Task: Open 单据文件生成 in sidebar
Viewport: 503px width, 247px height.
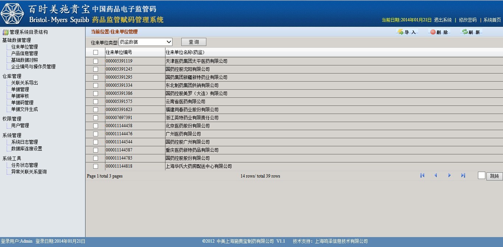Action: tap(24, 109)
